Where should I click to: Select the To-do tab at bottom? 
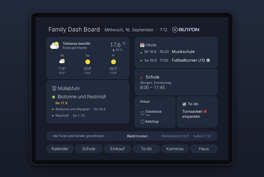[146, 149]
